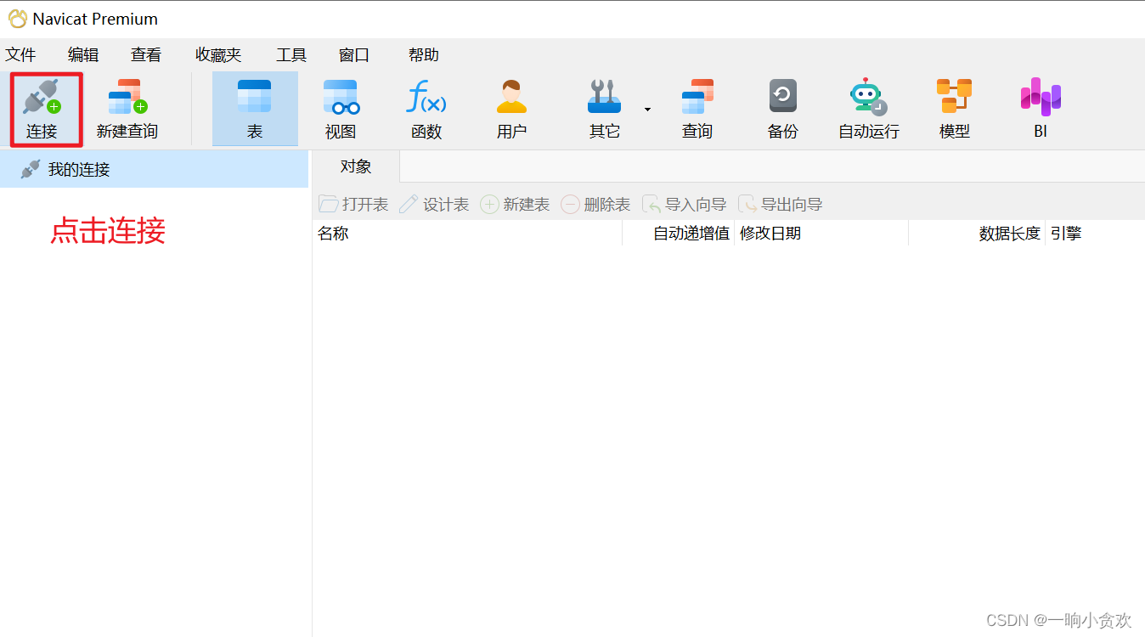Open the 视图 view icon
The image size is (1145, 637).
click(341, 98)
